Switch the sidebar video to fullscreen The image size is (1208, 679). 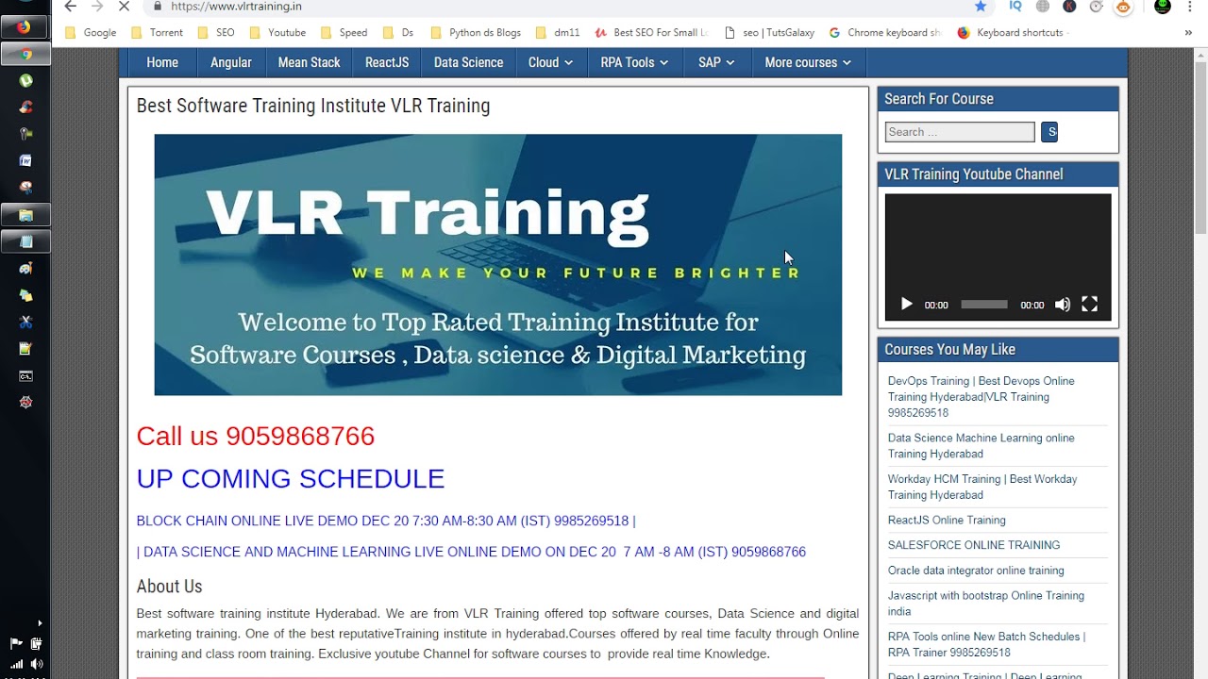pos(1089,305)
